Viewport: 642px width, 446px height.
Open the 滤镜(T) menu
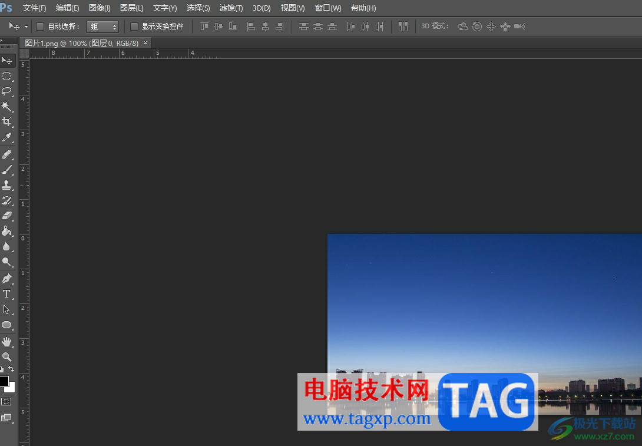coord(231,8)
